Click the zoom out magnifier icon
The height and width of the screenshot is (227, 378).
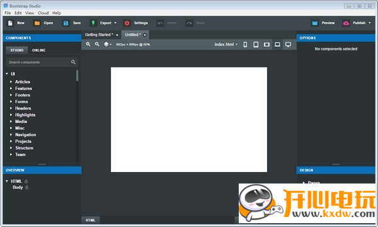click(97, 44)
